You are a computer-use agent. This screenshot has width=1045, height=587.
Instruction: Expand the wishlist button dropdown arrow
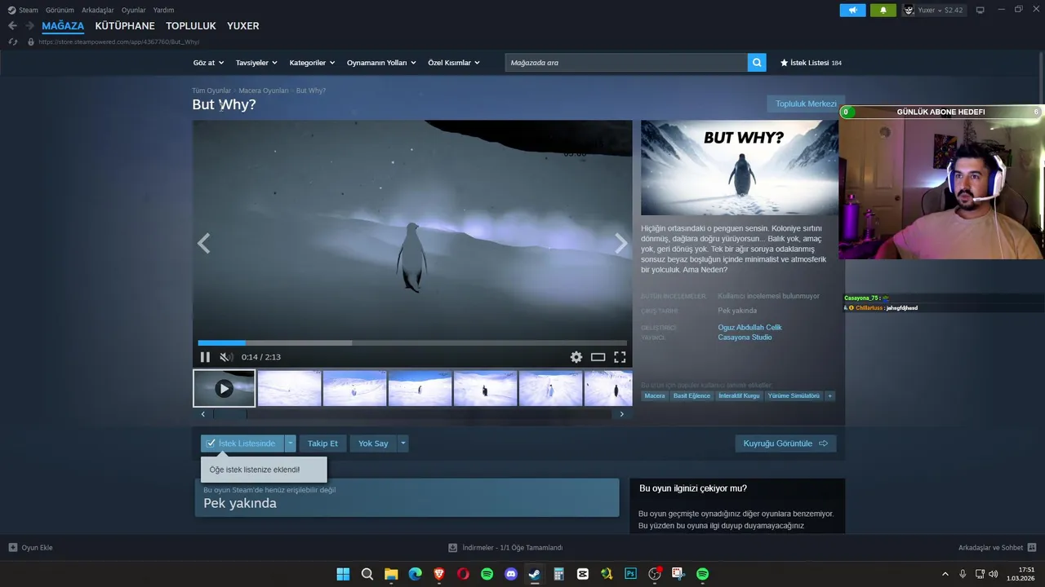tap(290, 444)
